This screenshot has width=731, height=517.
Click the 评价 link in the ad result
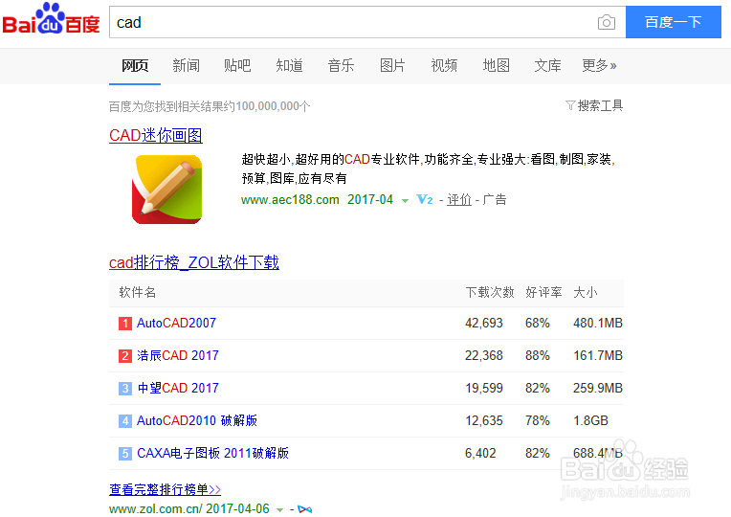pos(459,200)
